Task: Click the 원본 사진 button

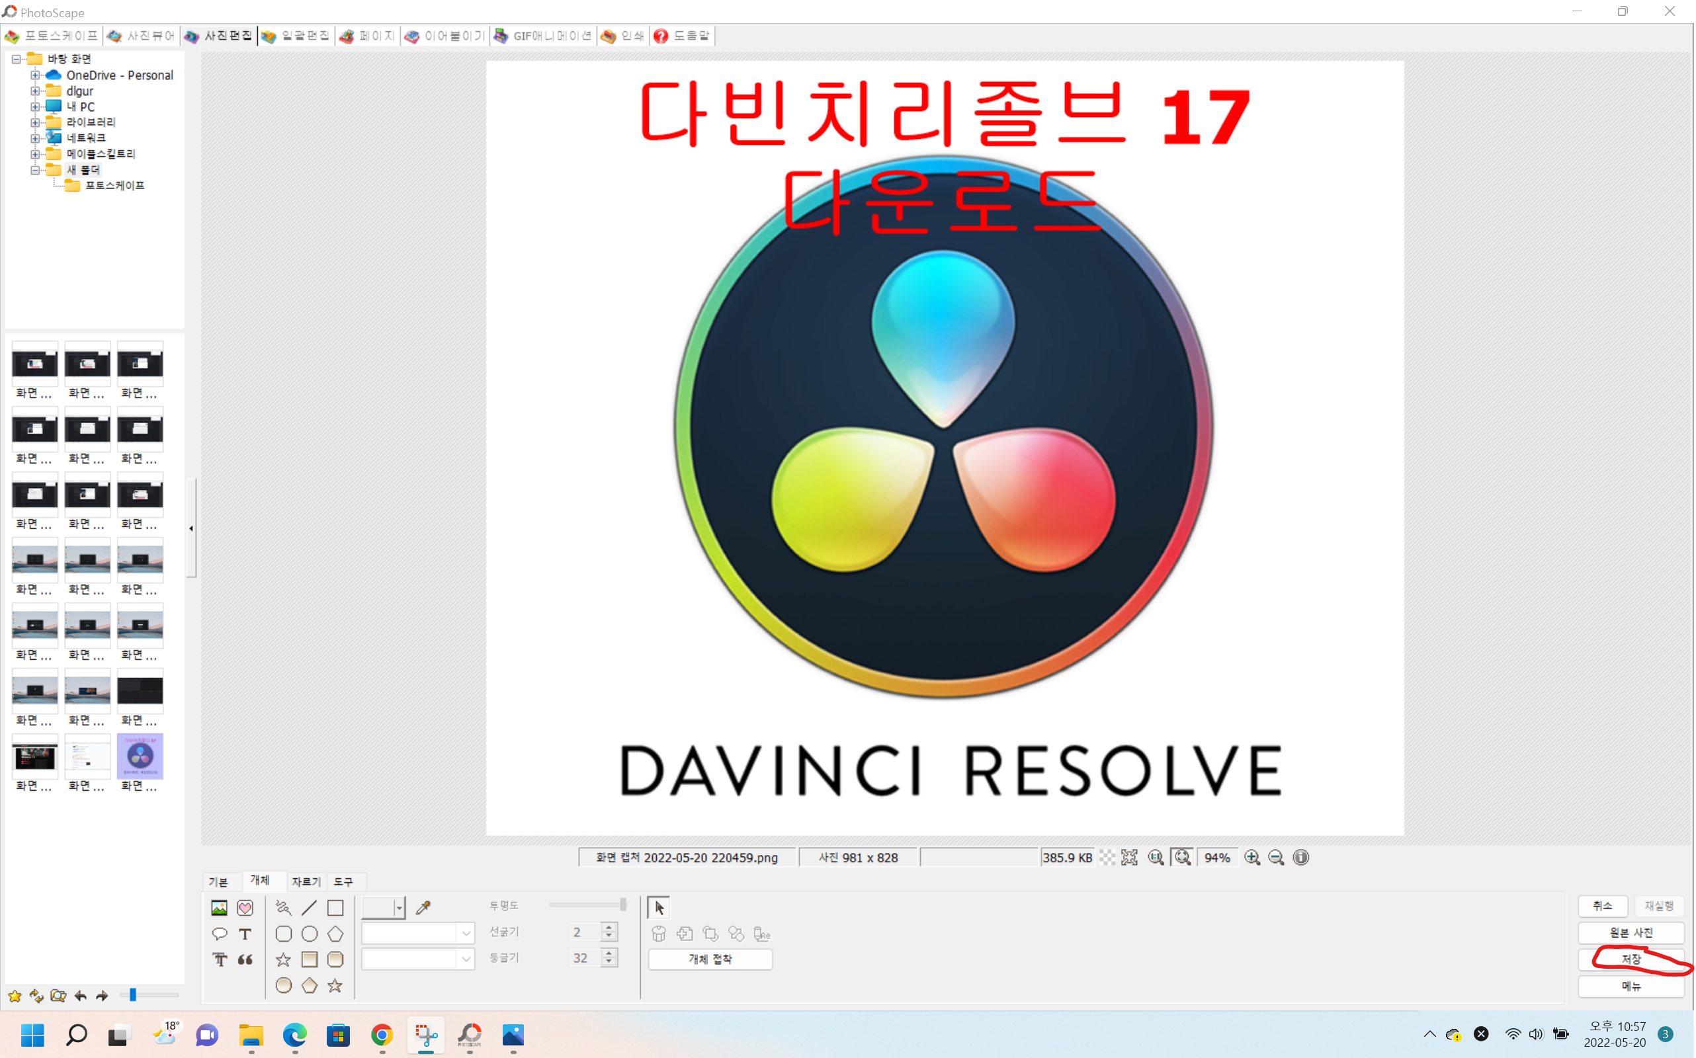Action: pos(1631,933)
